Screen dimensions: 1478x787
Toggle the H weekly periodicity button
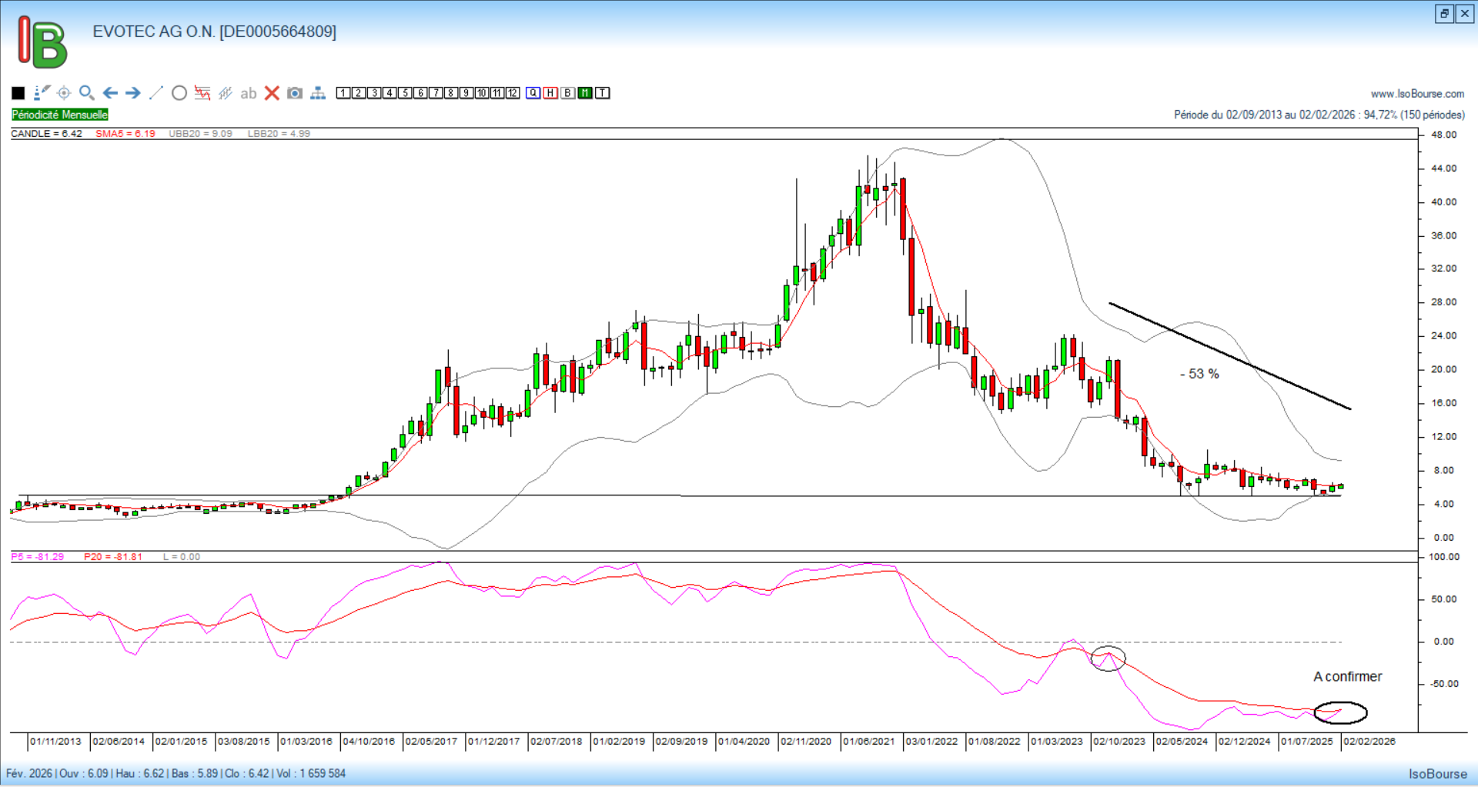tap(550, 93)
